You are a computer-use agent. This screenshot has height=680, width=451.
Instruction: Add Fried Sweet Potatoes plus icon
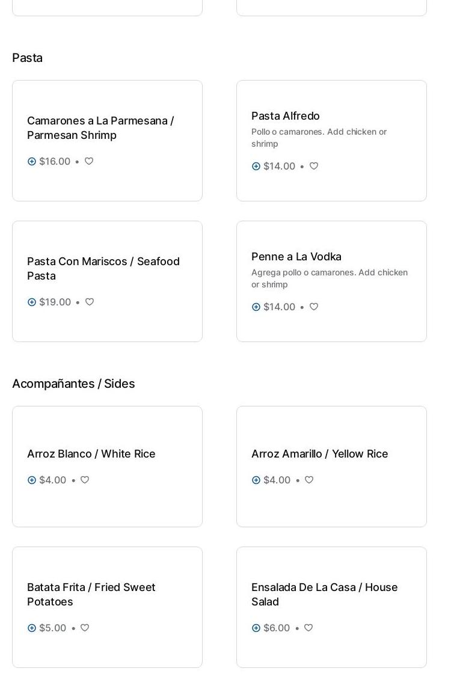click(32, 628)
